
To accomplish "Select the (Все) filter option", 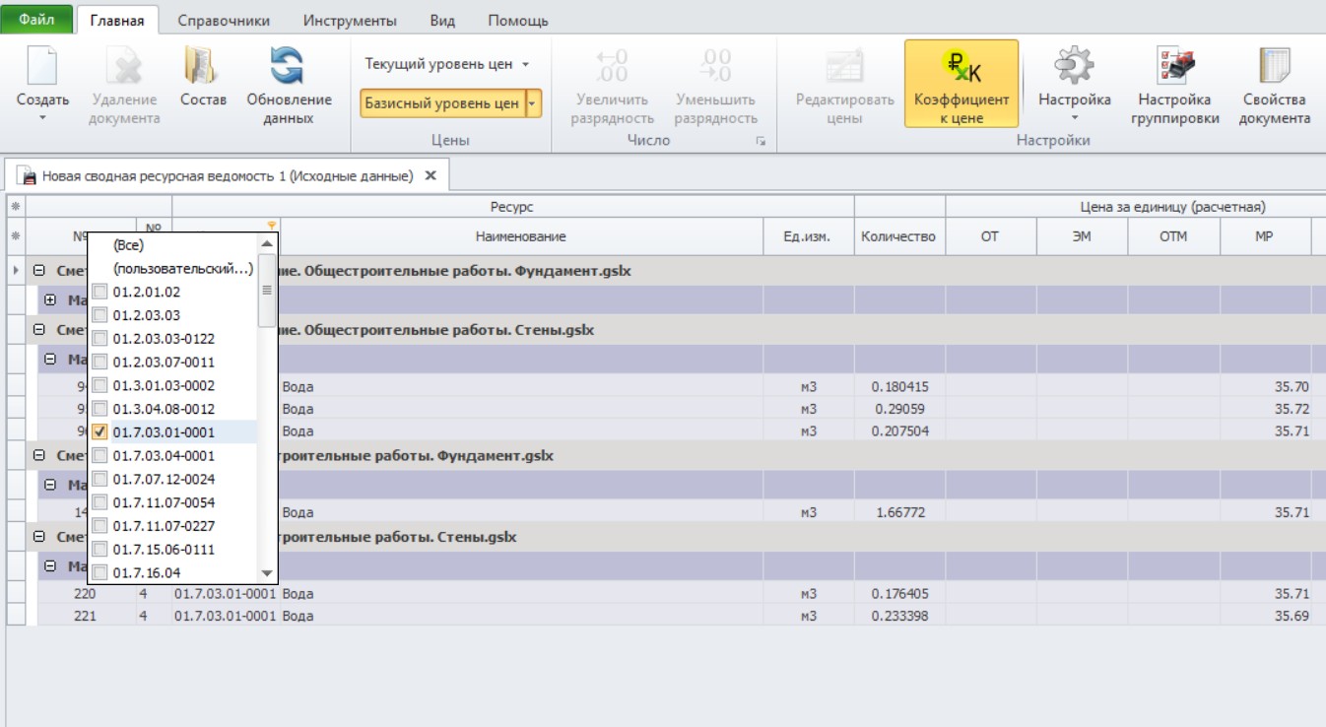I will [128, 245].
